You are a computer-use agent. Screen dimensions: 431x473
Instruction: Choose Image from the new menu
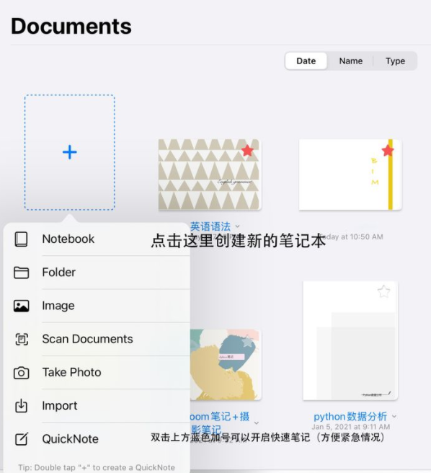pos(97,306)
